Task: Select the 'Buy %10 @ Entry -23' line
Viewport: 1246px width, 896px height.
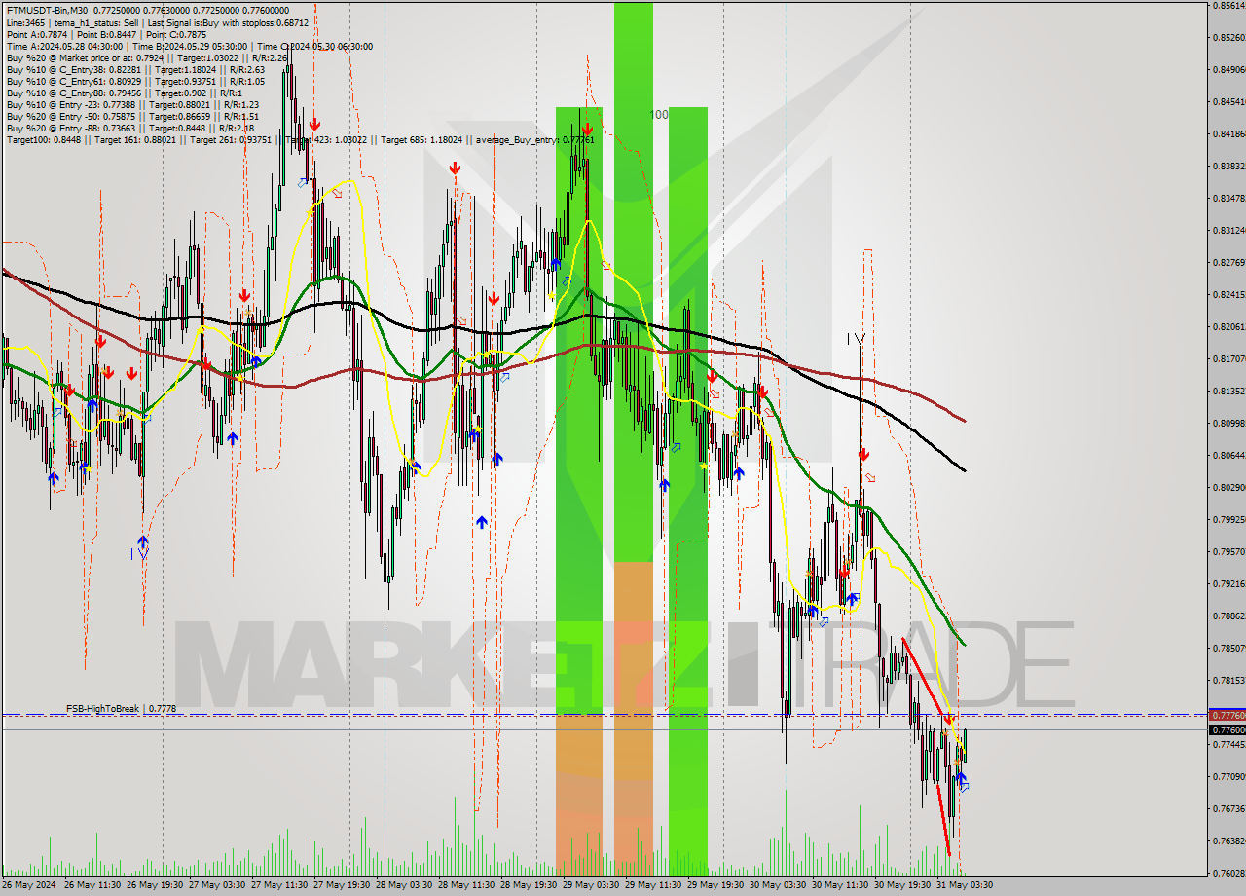Action: pos(132,104)
